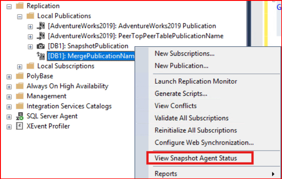
Task: Expand the PolyBase node
Action: coord(9,76)
